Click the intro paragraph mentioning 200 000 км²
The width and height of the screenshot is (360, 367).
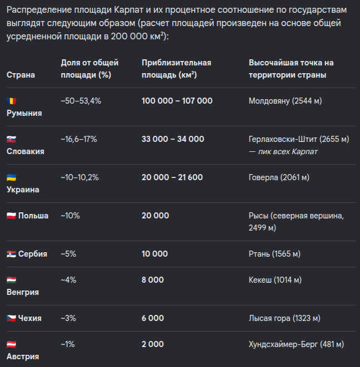[177, 23]
